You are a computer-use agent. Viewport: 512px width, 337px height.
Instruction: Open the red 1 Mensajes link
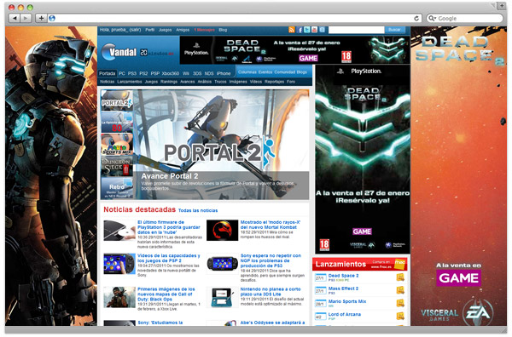pos(205,30)
